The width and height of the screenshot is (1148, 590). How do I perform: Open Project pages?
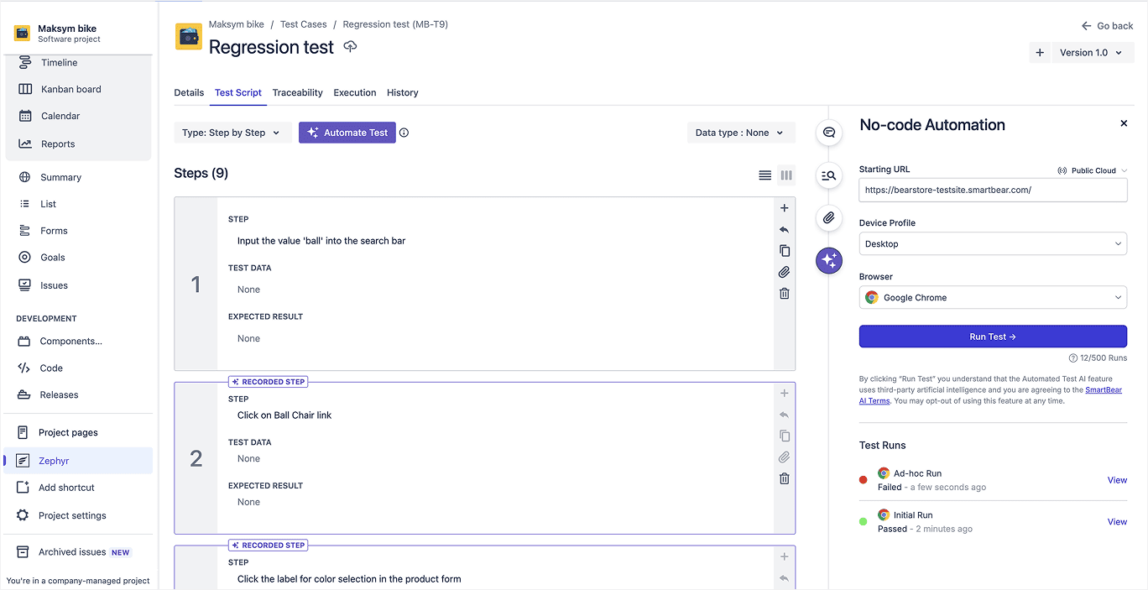[68, 432]
